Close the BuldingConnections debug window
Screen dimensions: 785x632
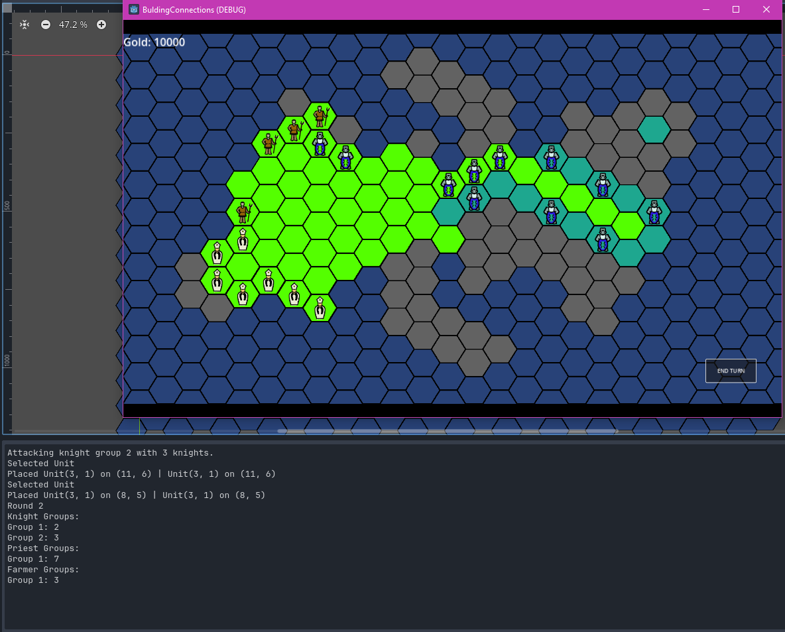coord(766,9)
